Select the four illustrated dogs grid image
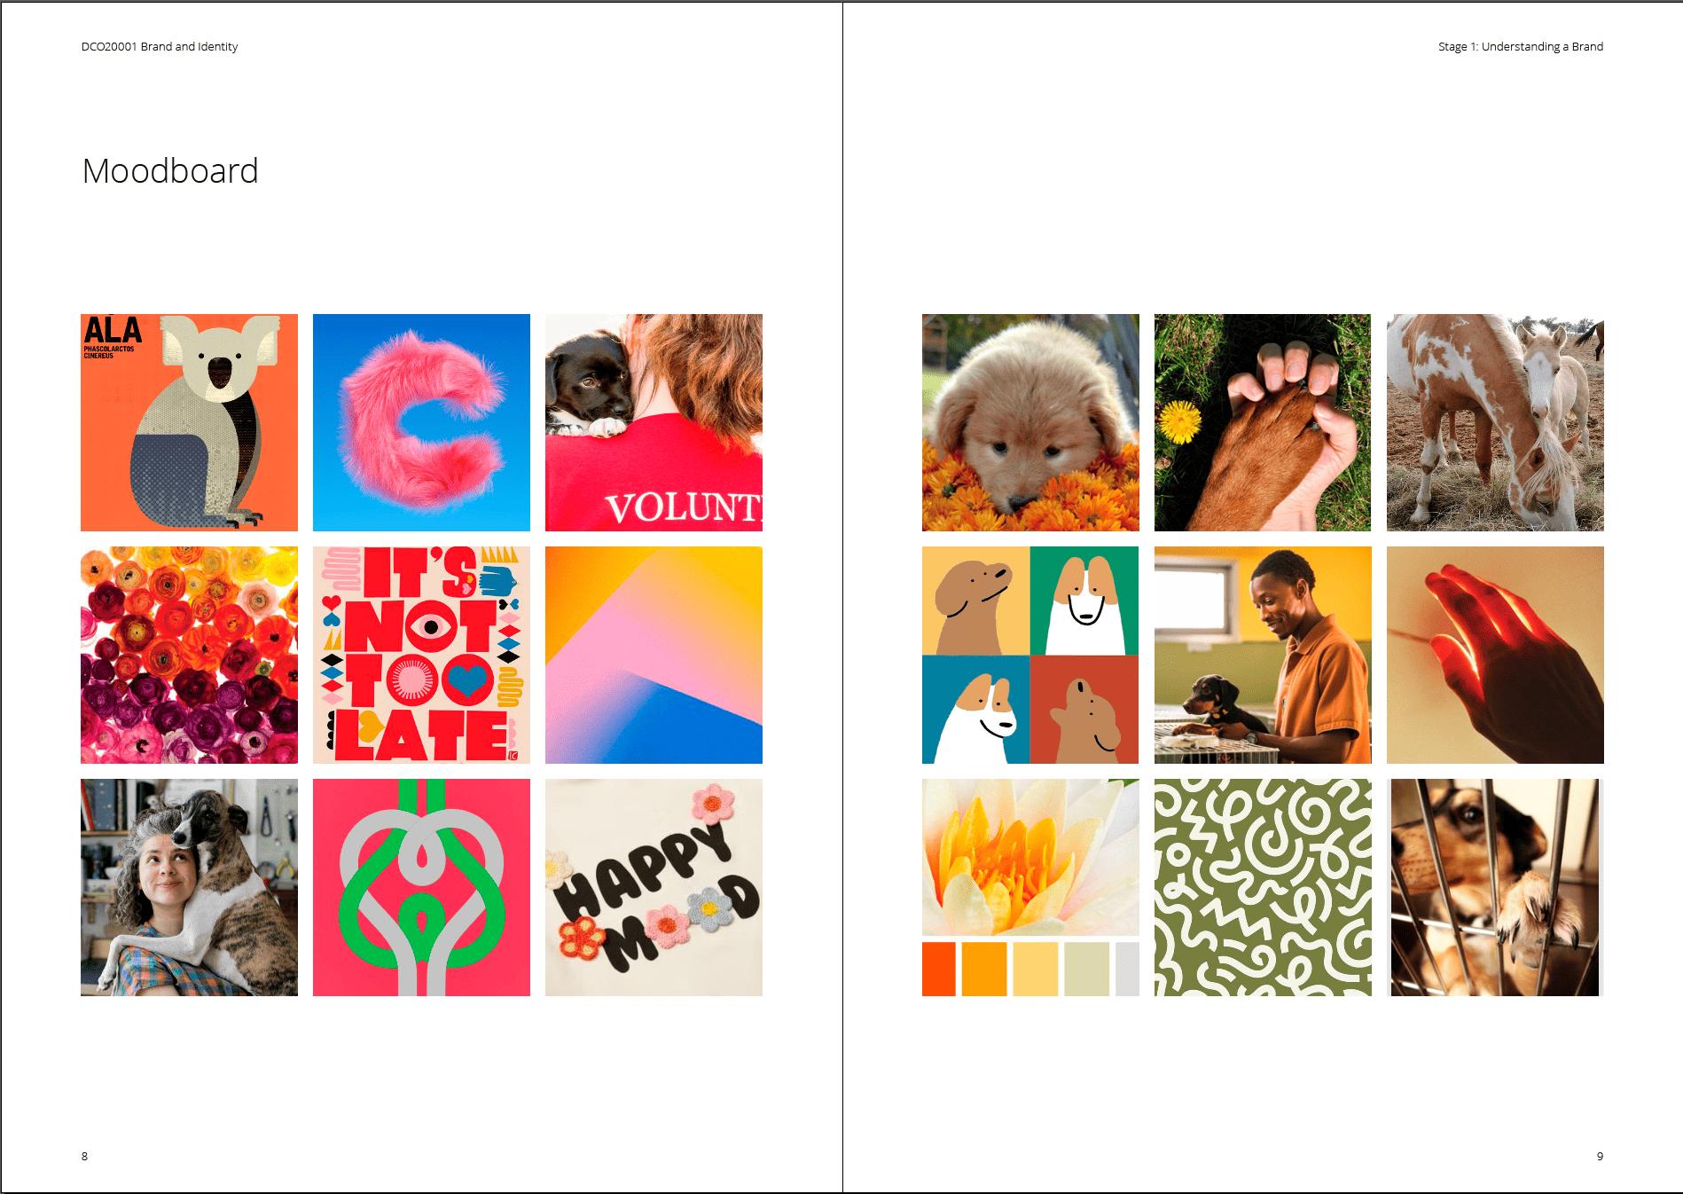The width and height of the screenshot is (1683, 1194). pos(1030,655)
